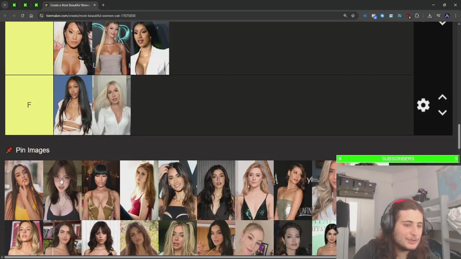Reload the tiermaker page
This screenshot has width=461, height=259.
pyautogui.click(x=22, y=16)
